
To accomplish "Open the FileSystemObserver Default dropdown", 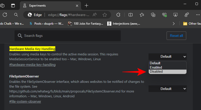I will (x=167, y=89).
